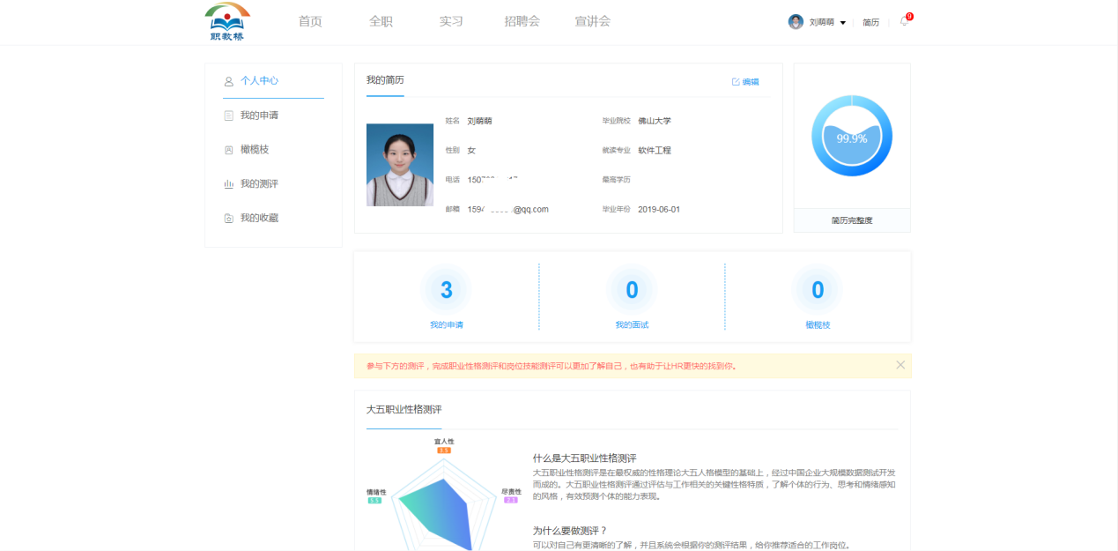Open 简历 link in header

[870, 22]
